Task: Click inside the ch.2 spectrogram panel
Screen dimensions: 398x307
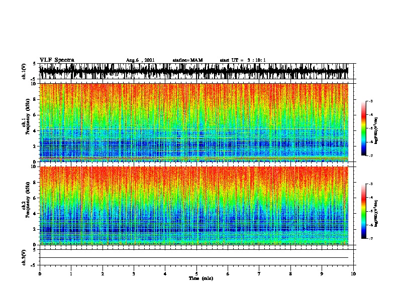Action: [194, 206]
